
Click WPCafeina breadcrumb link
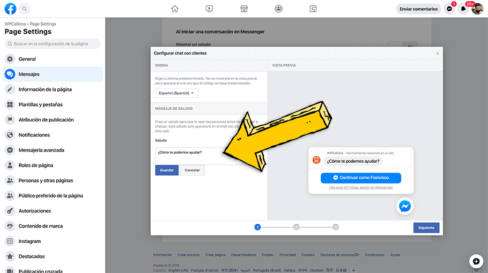coord(15,24)
